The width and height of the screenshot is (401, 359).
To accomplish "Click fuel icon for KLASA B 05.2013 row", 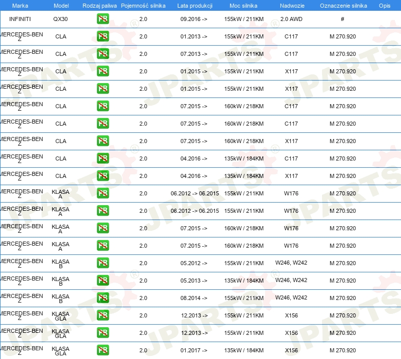I will (103, 281).
